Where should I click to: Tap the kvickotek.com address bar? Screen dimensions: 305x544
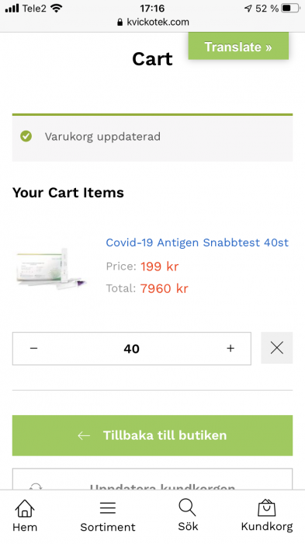pyautogui.click(x=152, y=23)
